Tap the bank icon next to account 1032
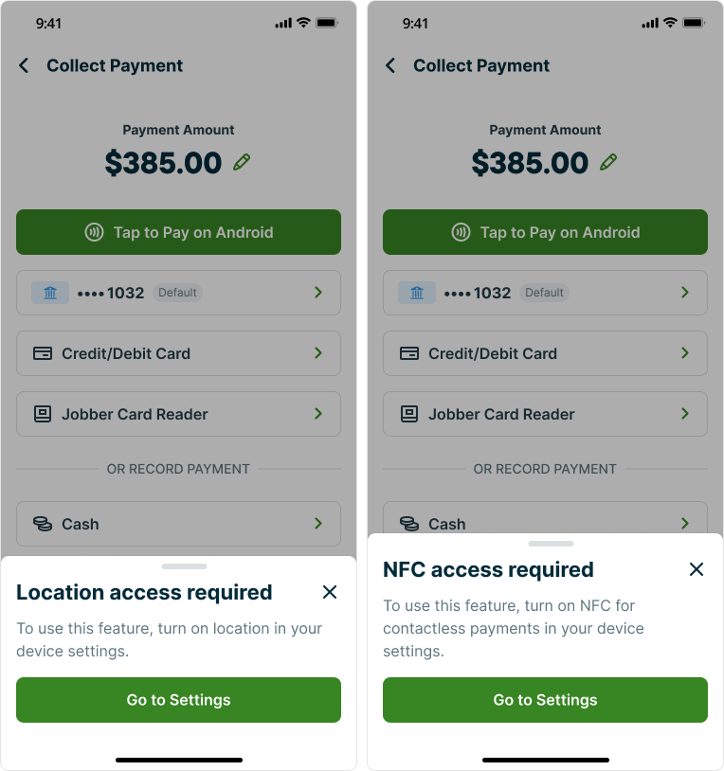 pyautogui.click(x=50, y=293)
